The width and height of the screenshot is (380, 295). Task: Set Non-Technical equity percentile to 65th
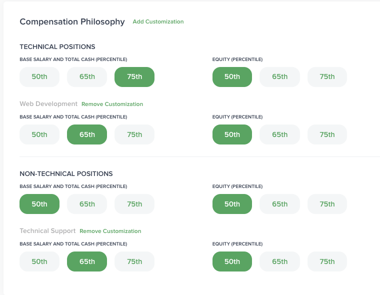280,204
